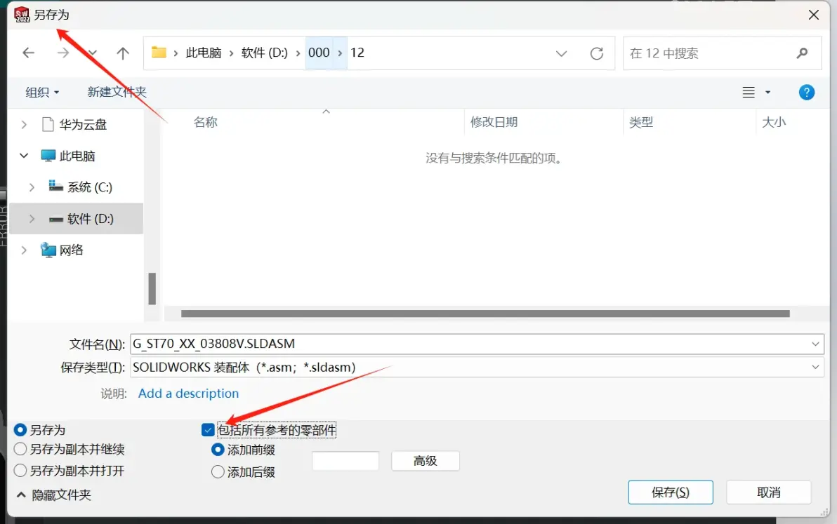Sort by the 大小 column header

pyautogui.click(x=774, y=122)
